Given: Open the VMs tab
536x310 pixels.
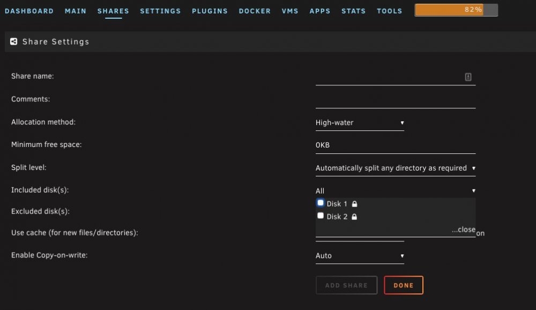Looking at the screenshot, I should 290,11.
